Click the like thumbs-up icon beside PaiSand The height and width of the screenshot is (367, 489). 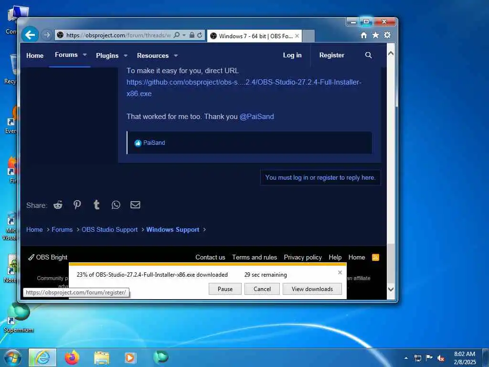click(138, 143)
